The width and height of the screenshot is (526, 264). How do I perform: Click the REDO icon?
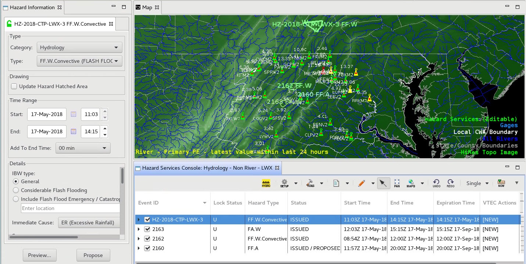click(451, 183)
